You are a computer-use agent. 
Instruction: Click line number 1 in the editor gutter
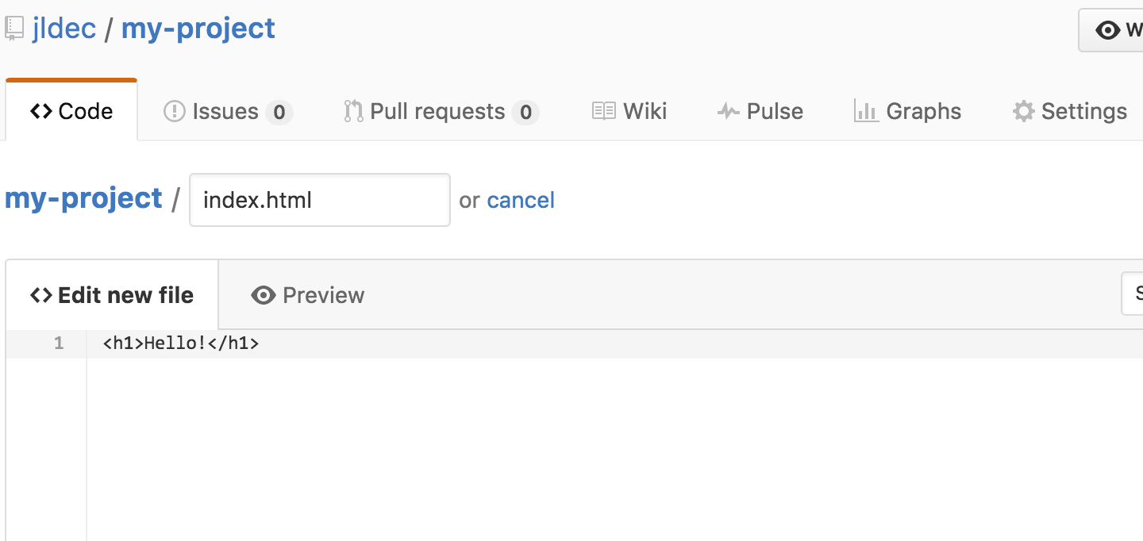tap(58, 343)
